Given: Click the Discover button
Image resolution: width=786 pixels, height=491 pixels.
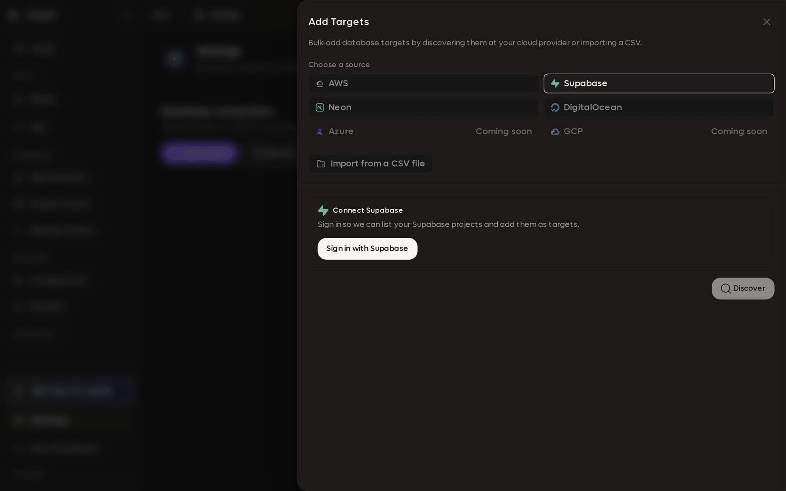Looking at the screenshot, I should pyautogui.click(x=743, y=288).
